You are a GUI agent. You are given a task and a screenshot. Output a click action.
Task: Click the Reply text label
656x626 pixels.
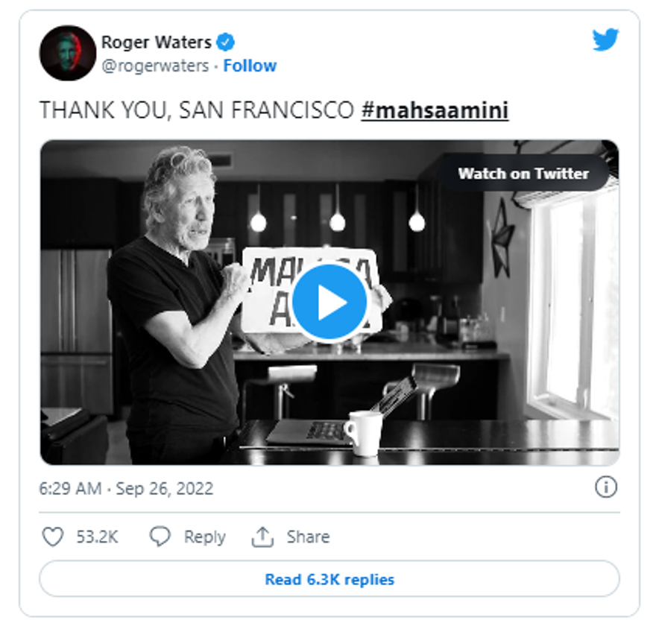pos(204,537)
